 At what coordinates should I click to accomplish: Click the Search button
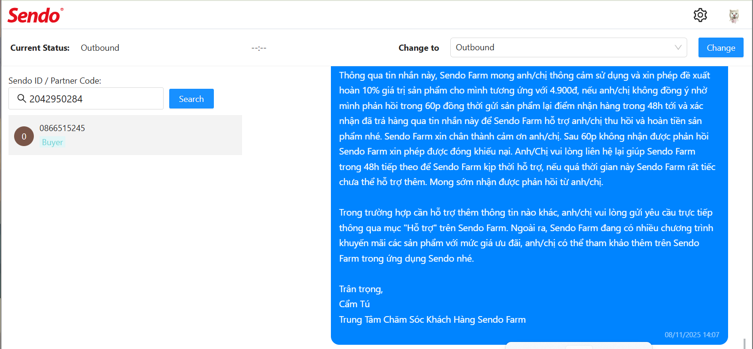pos(191,99)
